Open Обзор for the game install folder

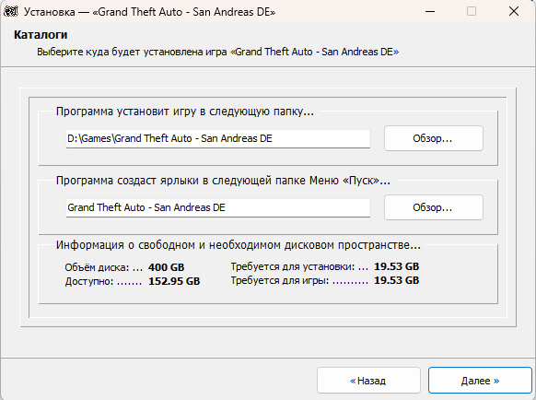(434, 138)
